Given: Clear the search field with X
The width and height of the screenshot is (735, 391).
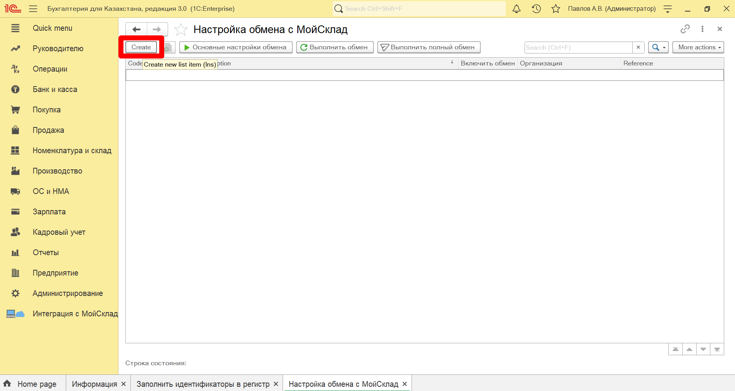Looking at the screenshot, I should click(x=638, y=47).
